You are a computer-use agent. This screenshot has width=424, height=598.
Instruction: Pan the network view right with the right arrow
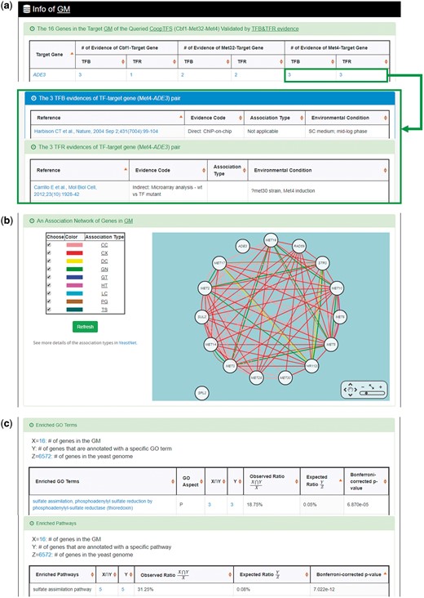pos(356,390)
